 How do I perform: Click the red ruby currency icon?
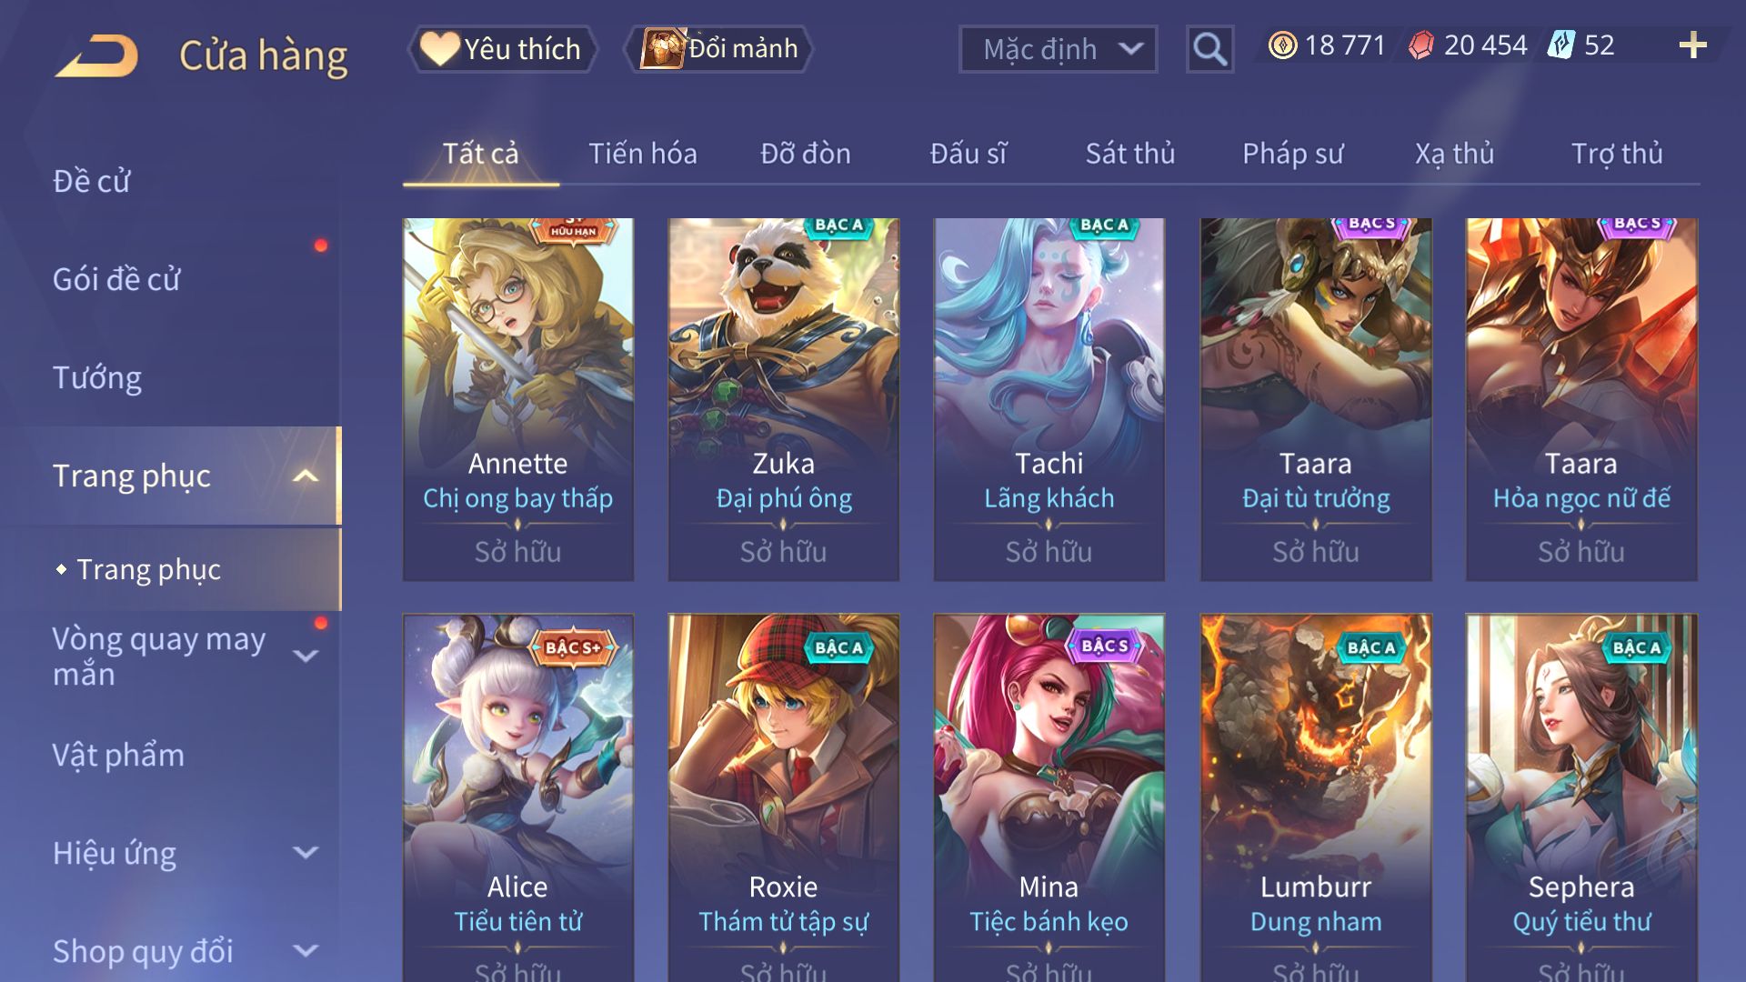coord(1421,45)
